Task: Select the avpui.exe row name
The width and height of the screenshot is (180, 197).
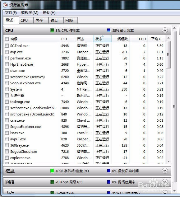Action: click(x=18, y=139)
